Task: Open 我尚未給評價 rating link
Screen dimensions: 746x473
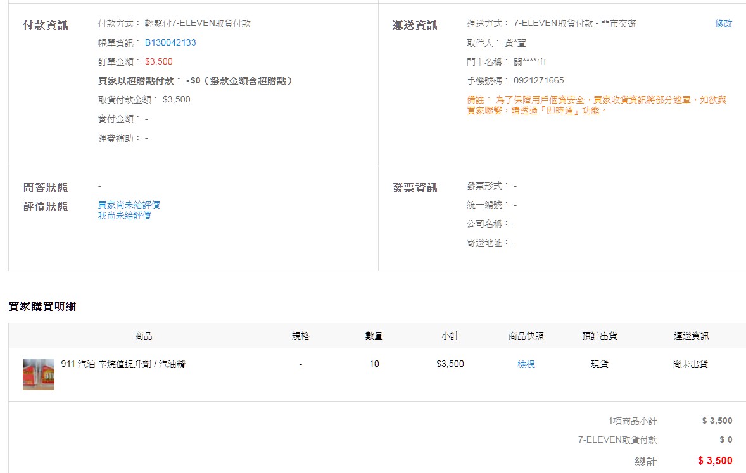Action: pos(124,216)
